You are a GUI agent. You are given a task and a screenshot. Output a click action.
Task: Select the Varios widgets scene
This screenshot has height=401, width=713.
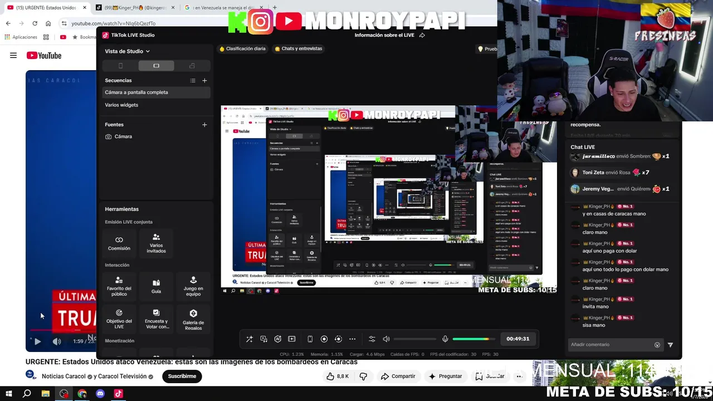(x=156, y=105)
